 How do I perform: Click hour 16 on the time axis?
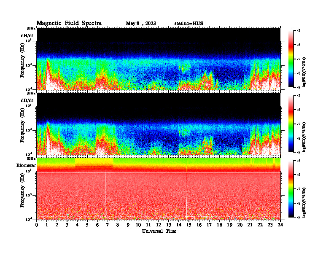click(199, 225)
